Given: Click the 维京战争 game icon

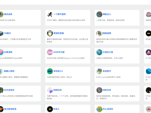Looking at the screenshot, I should [1, 14].
